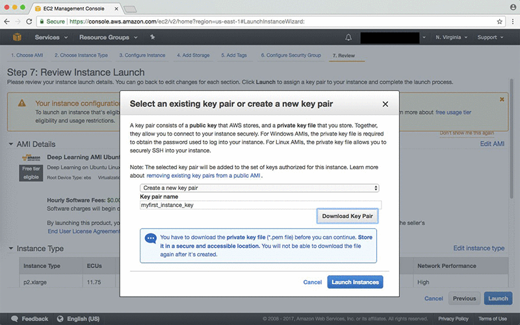This screenshot has height=325, width=520.
Task: Reload the page with refresh icon
Action: click(x=29, y=21)
